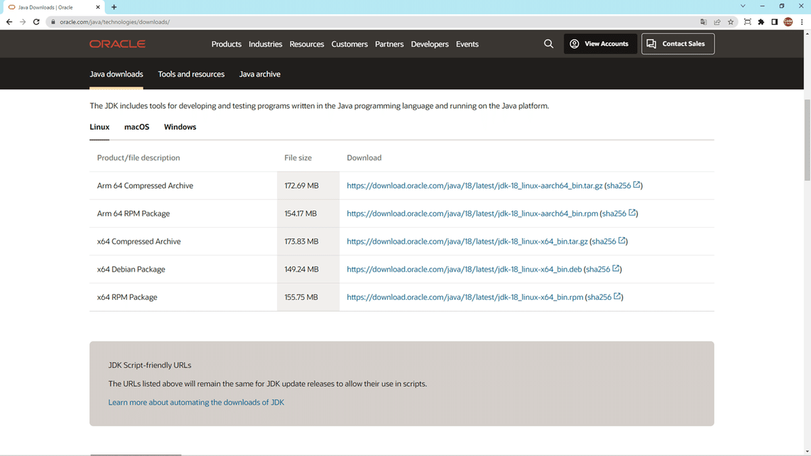Open the translate page icon
The image size is (811, 456).
(x=704, y=22)
